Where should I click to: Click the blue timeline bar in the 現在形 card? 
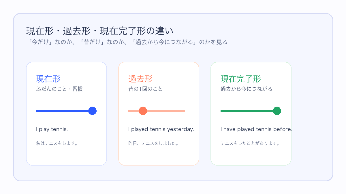pos(62,111)
